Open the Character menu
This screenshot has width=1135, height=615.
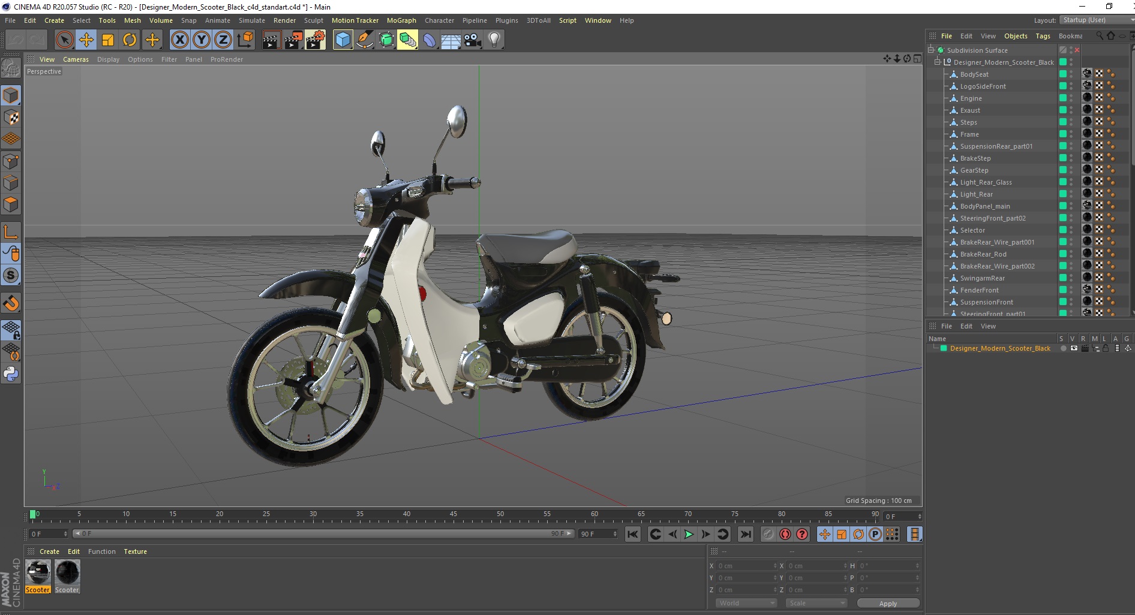click(439, 20)
